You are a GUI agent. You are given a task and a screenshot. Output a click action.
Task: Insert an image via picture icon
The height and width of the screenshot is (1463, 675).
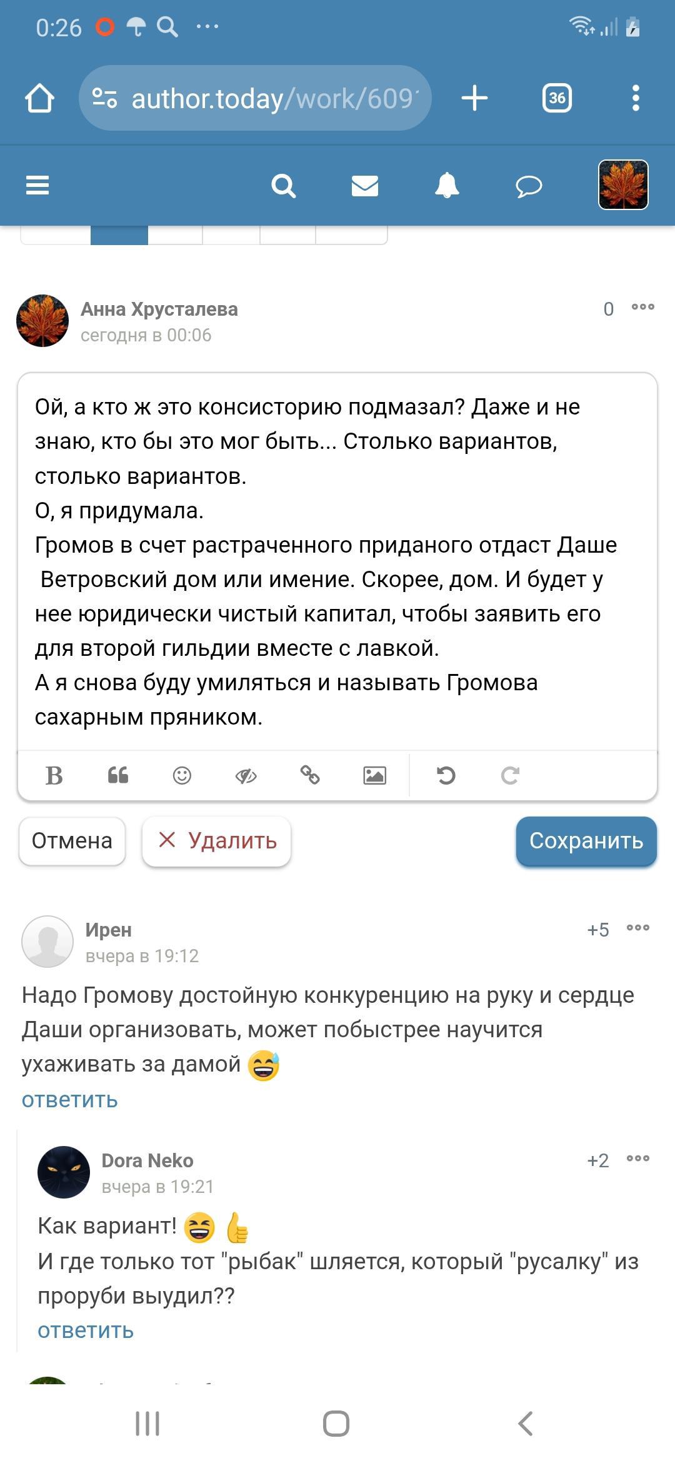(374, 775)
